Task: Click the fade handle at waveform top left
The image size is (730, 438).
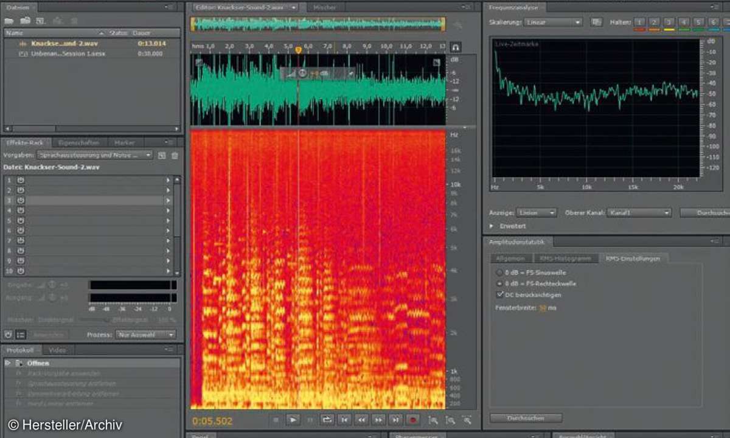Action: [198, 62]
